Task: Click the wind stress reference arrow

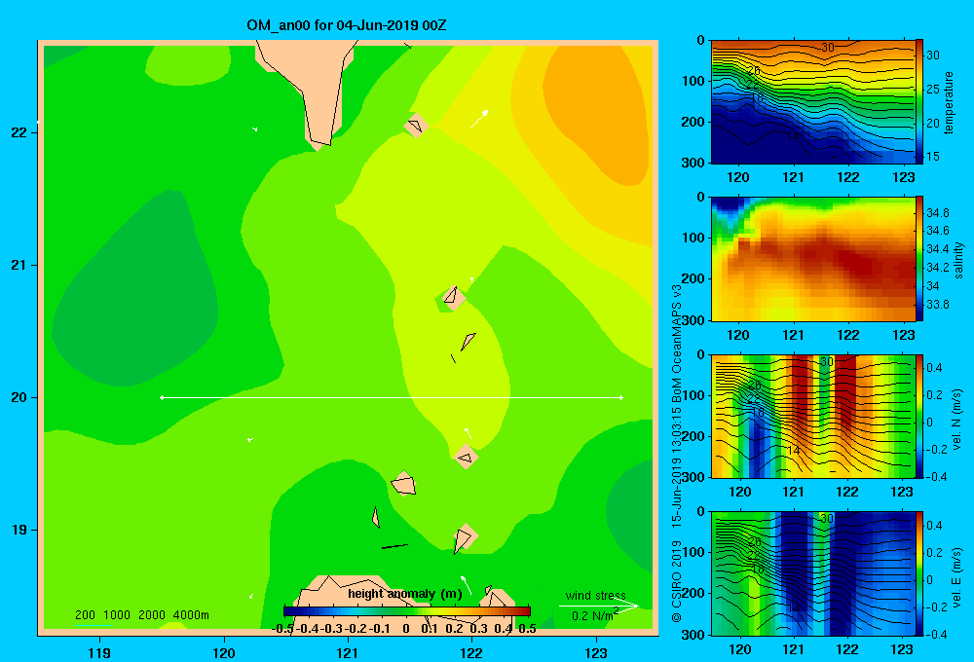Action: click(x=599, y=606)
